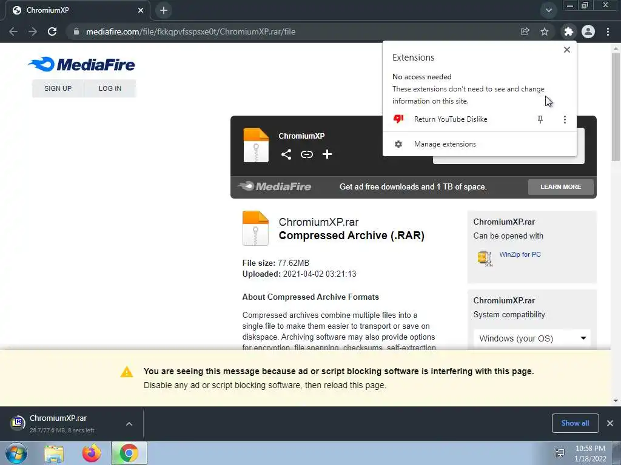Screen dimensions: 621x465
Task: Open Windows Explorer from the taskbar
Action: click(x=54, y=453)
